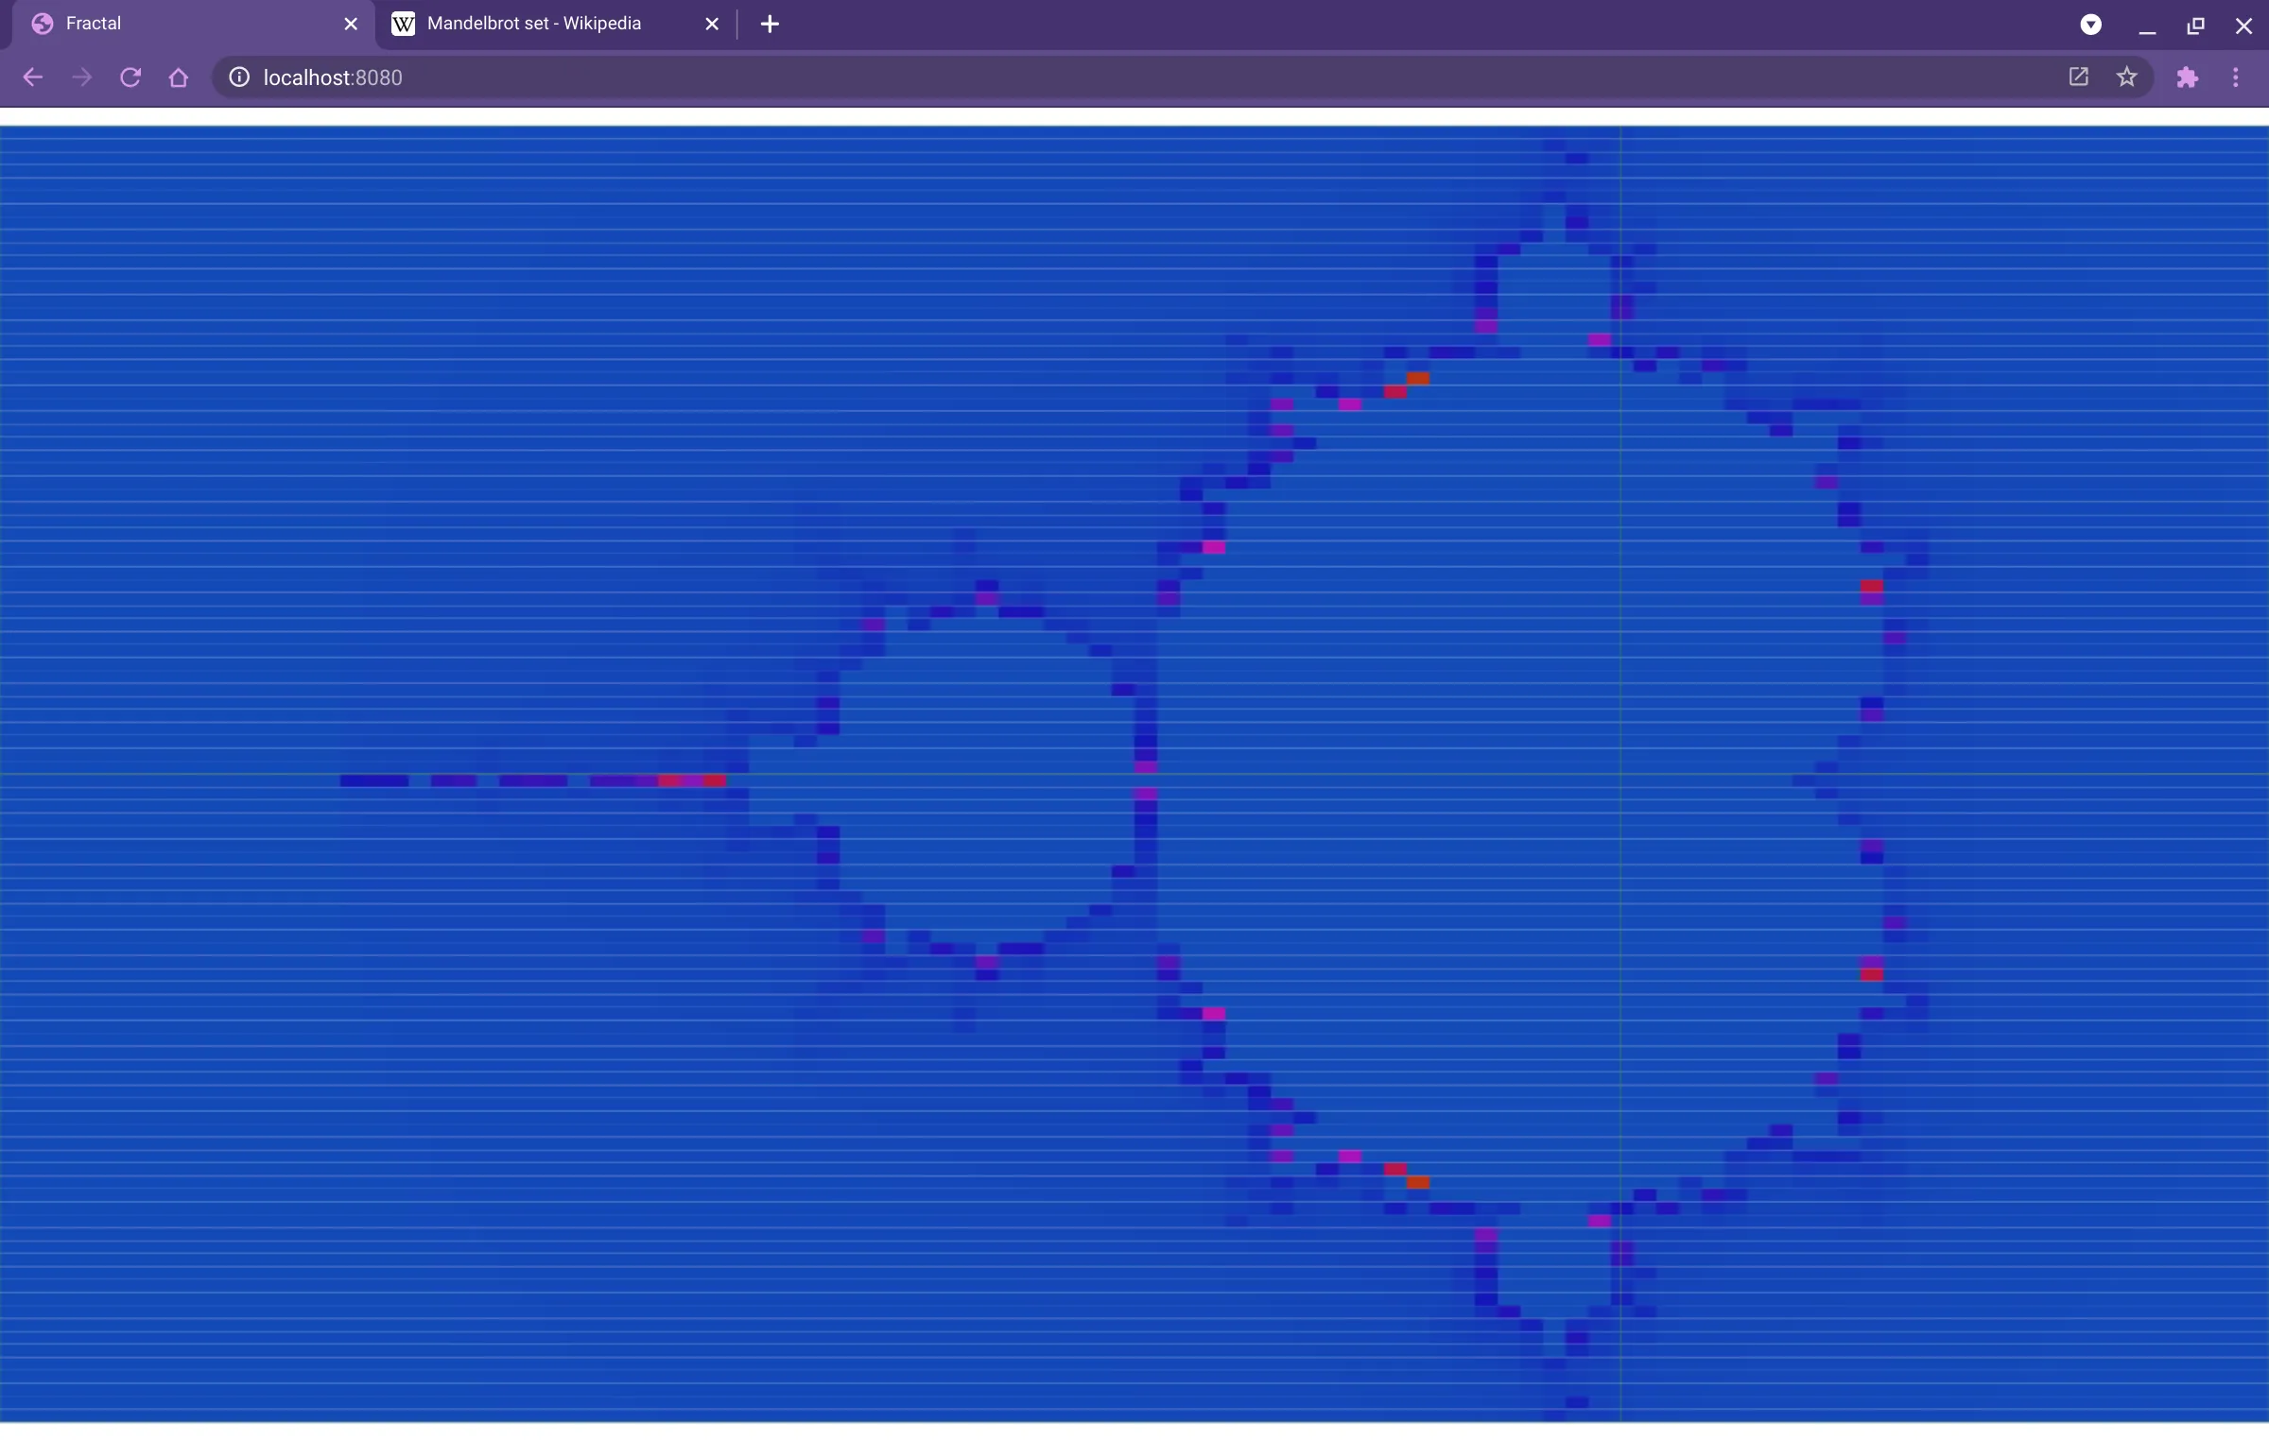This screenshot has width=2269, height=1440.
Task: Click the blue Mandelbrot fractal canvas
Action: (1134, 773)
